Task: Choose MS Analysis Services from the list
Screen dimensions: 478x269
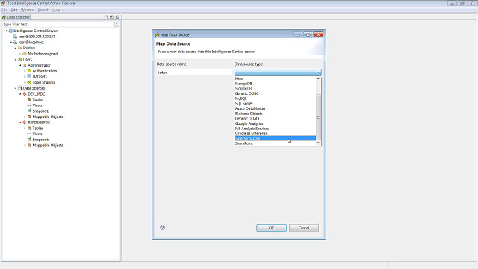Action: click(x=275, y=129)
